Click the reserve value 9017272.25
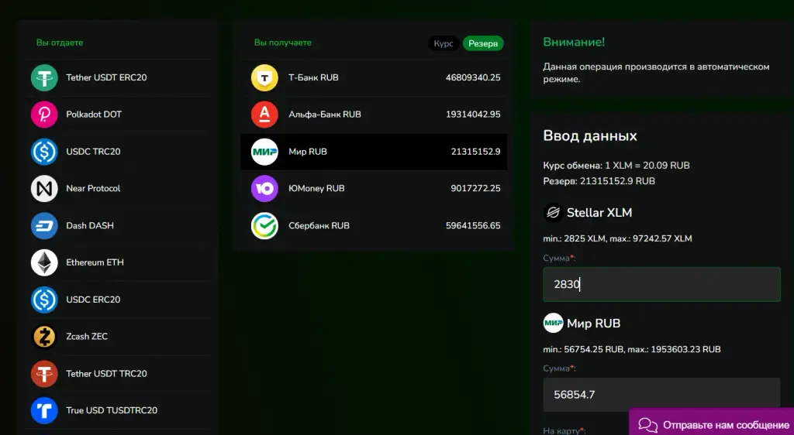 (475, 188)
